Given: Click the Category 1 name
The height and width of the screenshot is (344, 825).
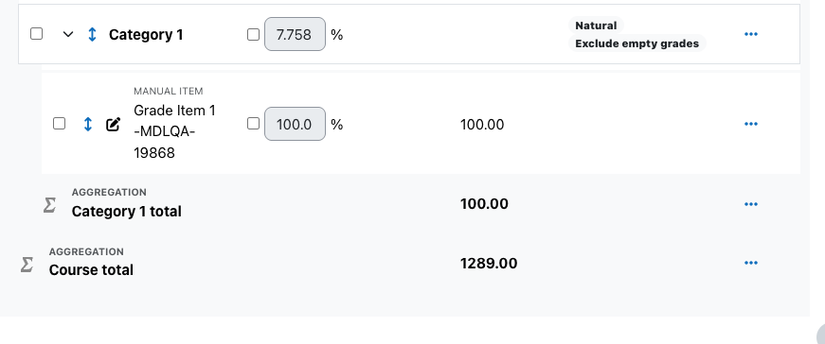Looking at the screenshot, I should [146, 35].
